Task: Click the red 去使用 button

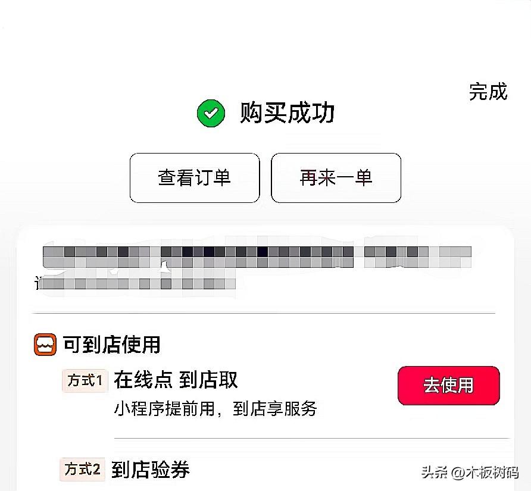Action: pos(449,385)
